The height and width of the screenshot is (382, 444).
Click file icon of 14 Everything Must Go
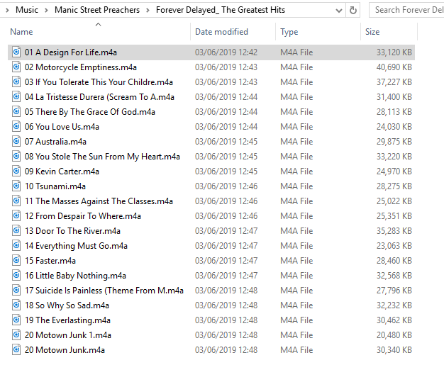pos(16,246)
